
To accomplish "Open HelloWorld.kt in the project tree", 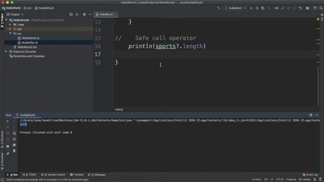I will point(28,38).
